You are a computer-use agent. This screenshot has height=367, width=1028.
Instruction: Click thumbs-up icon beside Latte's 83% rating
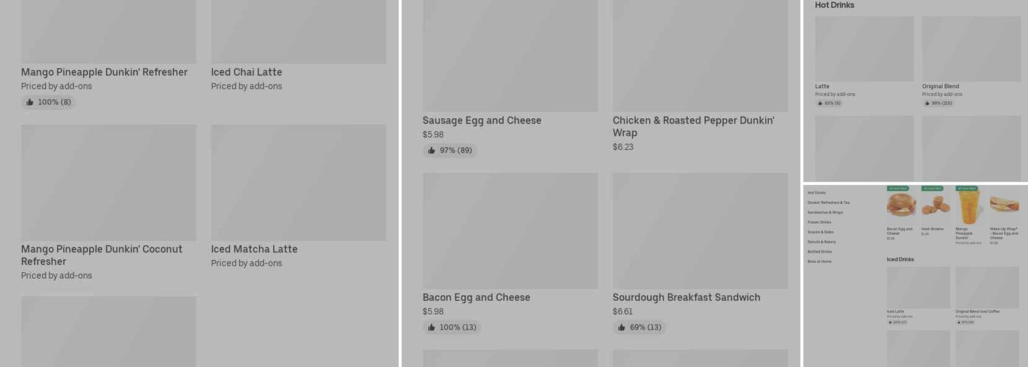click(820, 103)
